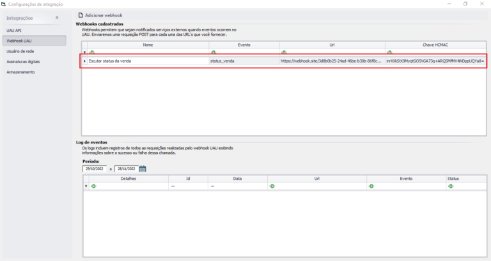Image resolution: width=491 pixels, height=261 pixels.
Task: Click the period end date field
Action: coord(126,168)
